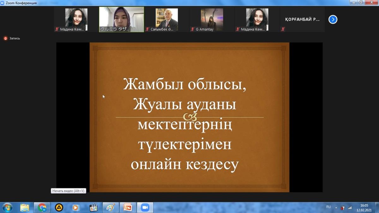Show hidden system tray icons
This screenshot has width=379, height=213.
coord(336,208)
